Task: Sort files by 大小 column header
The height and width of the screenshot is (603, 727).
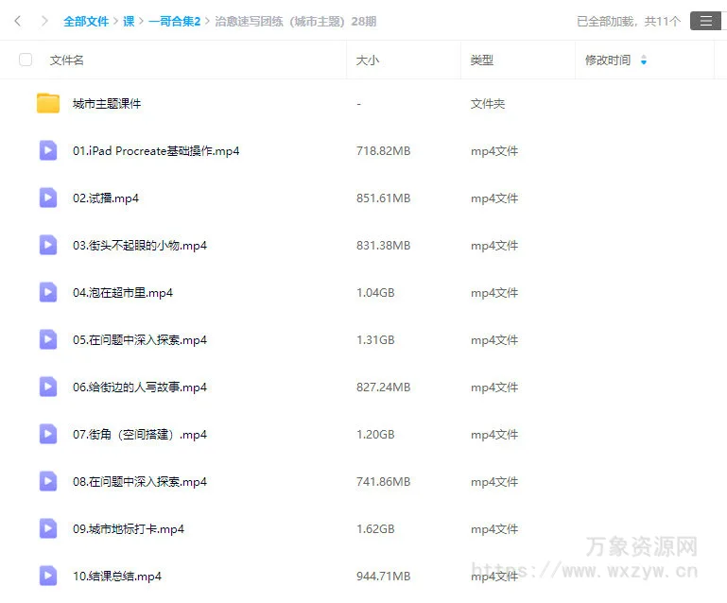Action: pyautogui.click(x=367, y=60)
